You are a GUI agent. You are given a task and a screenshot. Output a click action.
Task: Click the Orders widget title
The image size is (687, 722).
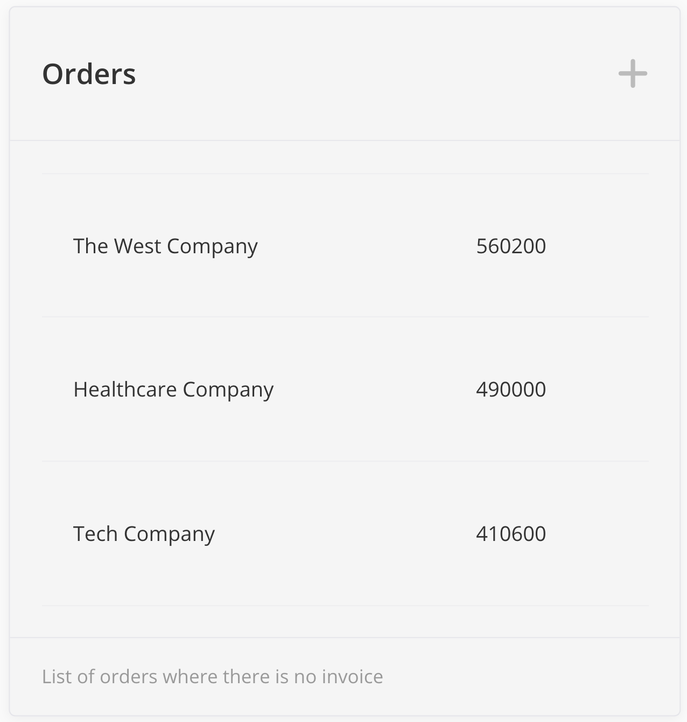coord(89,74)
